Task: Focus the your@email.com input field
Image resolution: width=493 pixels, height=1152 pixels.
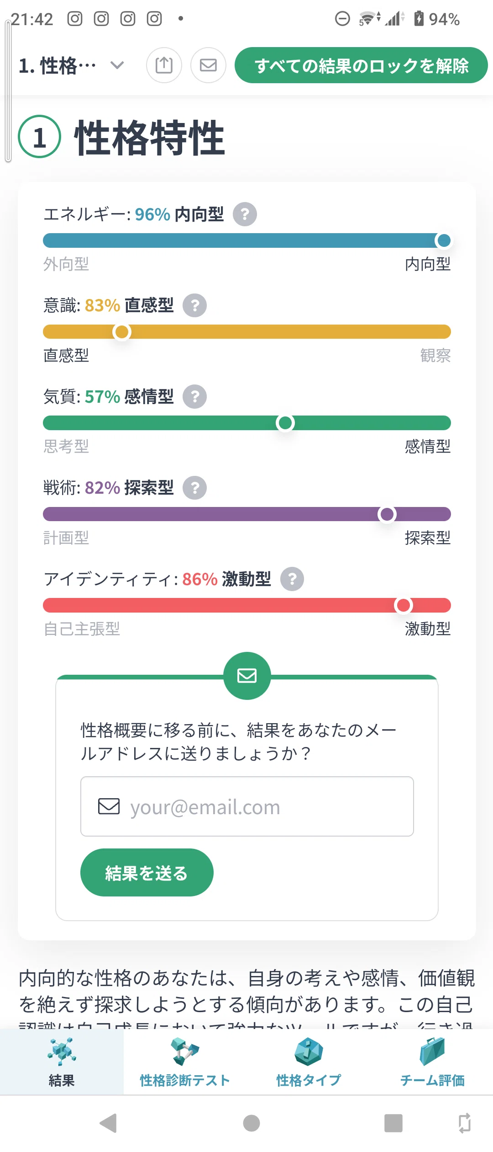Action: click(247, 806)
